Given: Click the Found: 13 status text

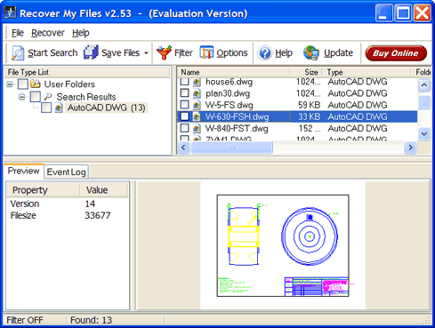Looking at the screenshot, I should (x=91, y=320).
